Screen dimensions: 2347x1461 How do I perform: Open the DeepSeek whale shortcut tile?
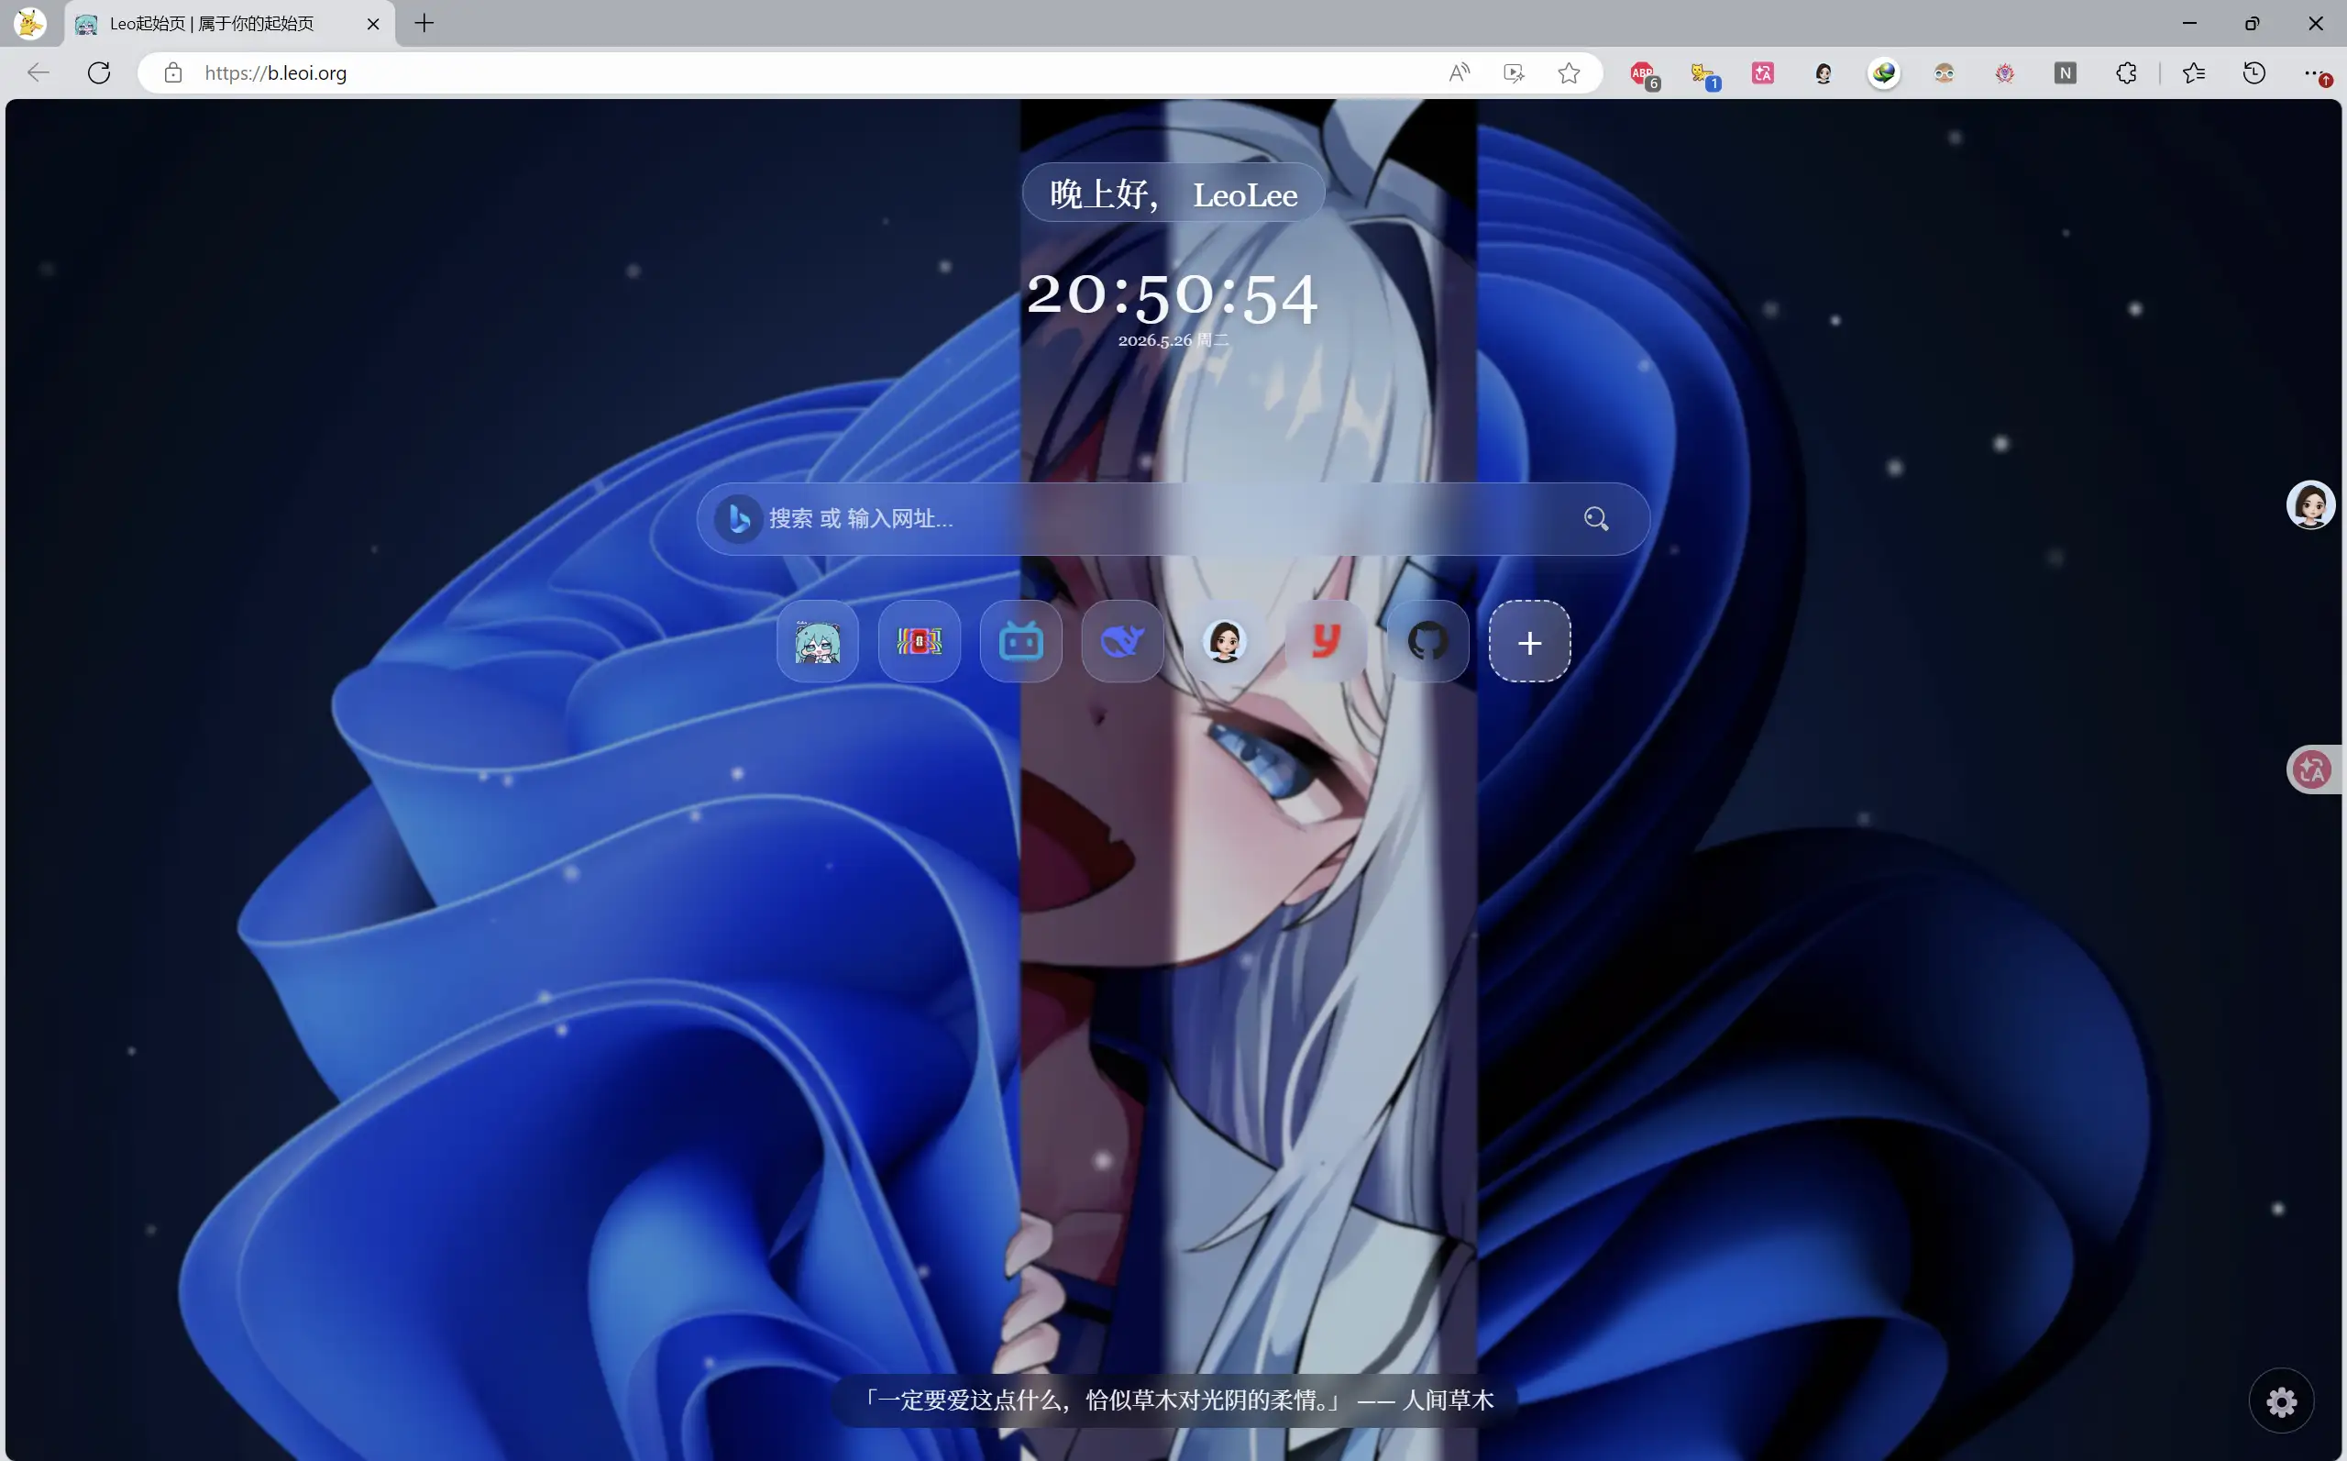point(1122,642)
